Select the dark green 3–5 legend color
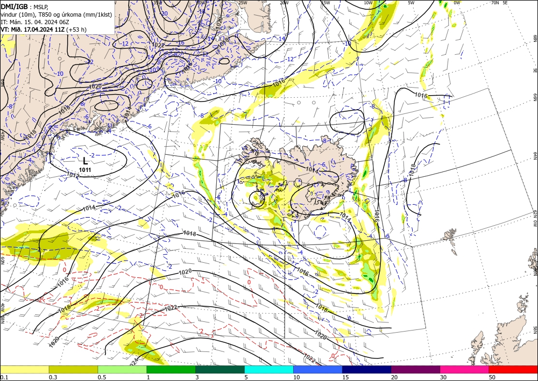The width and height of the screenshot is (538, 381). pyautogui.click(x=220, y=369)
